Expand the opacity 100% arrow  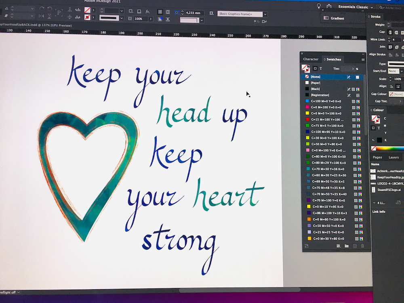pyautogui.click(x=151, y=19)
